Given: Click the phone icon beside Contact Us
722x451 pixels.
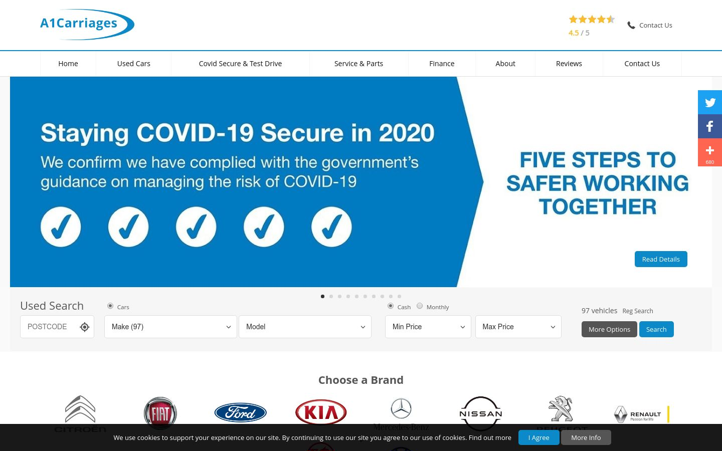Looking at the screenshot, I should (631, 25).
